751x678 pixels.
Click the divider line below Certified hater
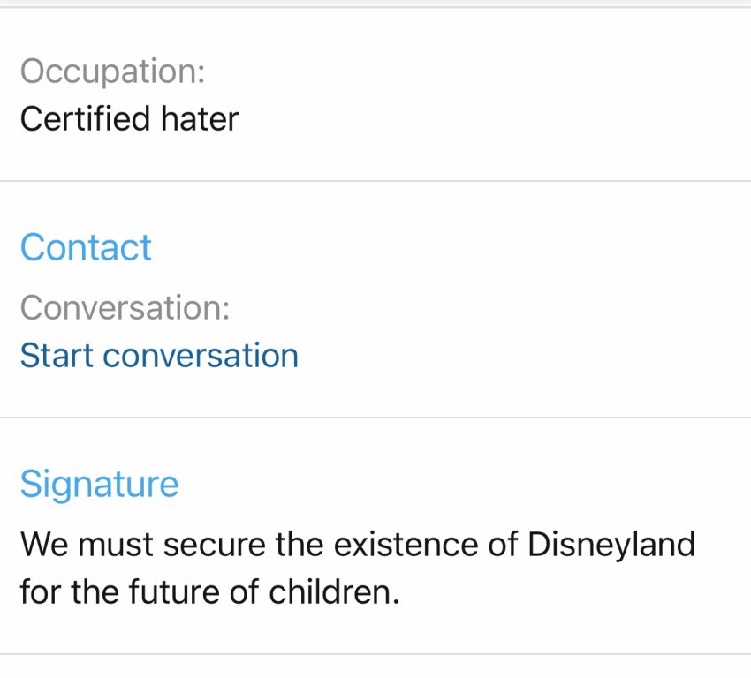[x=375, y=181]
